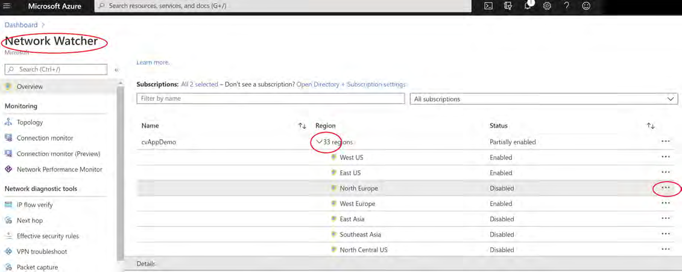This screenshot has width=682, height=272.
Task: Open Directory and subscription filter icon
Action: point(508,6)
